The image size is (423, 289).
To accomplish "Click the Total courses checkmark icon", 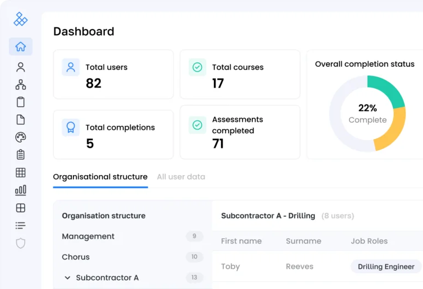I will (x=197, y=67).
